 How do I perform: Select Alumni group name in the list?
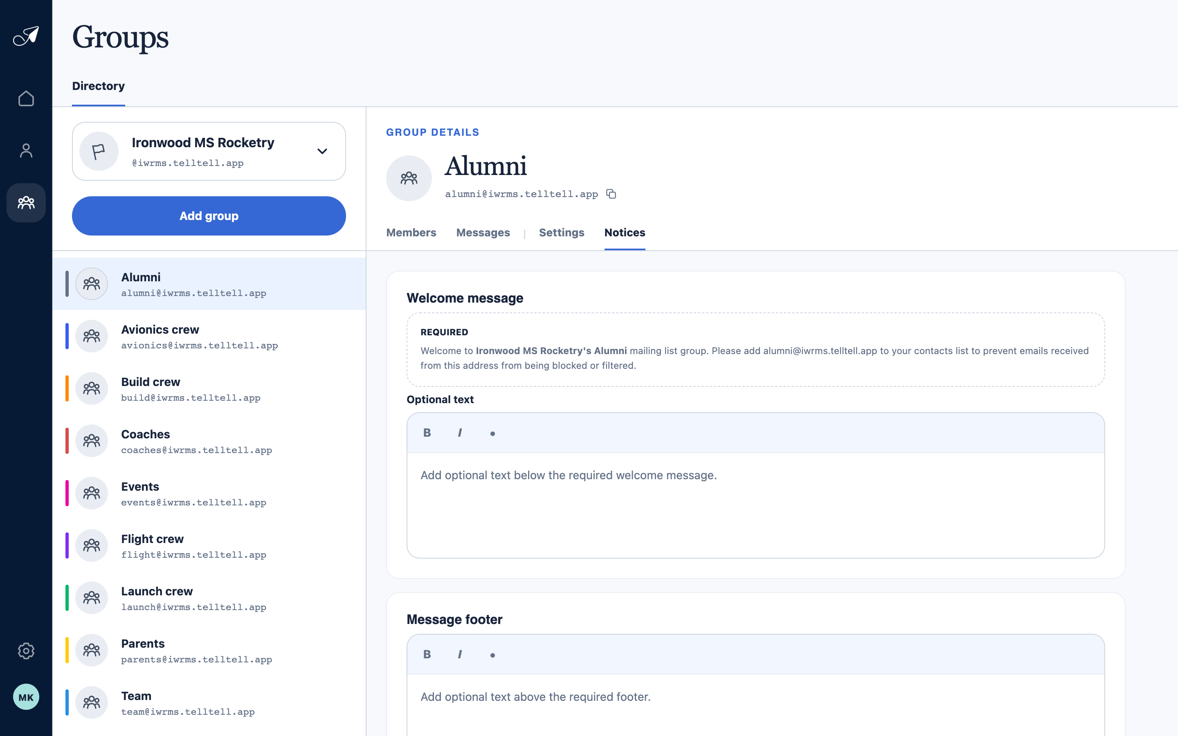(x=141, y=277)
